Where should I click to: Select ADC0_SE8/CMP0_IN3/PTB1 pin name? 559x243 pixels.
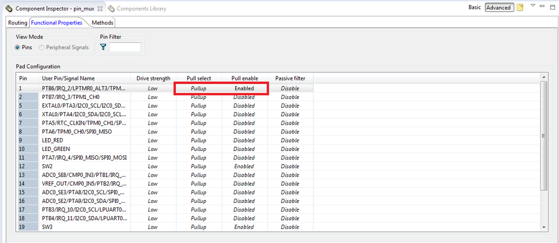tap(84, 175)
